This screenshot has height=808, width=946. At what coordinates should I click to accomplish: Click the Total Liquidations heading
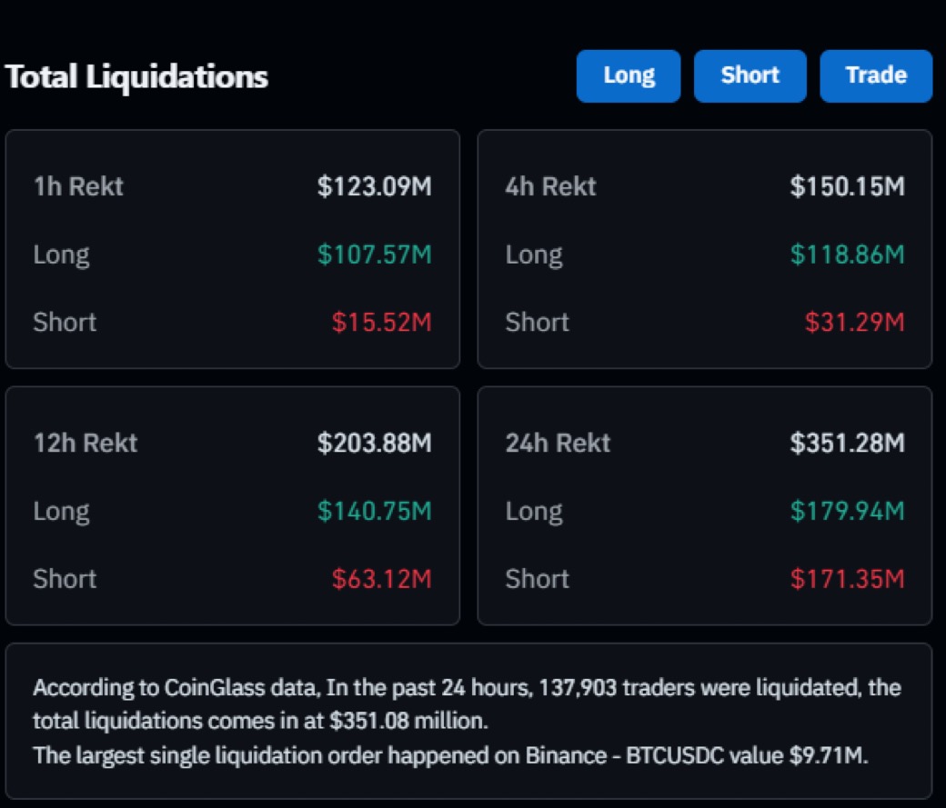(x=136, y=77)
